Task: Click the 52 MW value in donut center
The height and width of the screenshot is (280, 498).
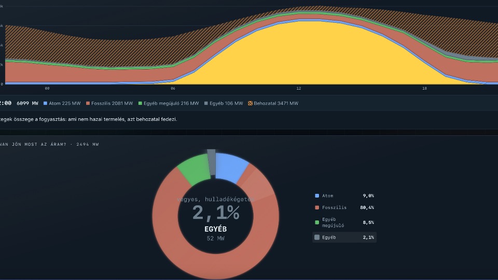Action: [216, 239]
